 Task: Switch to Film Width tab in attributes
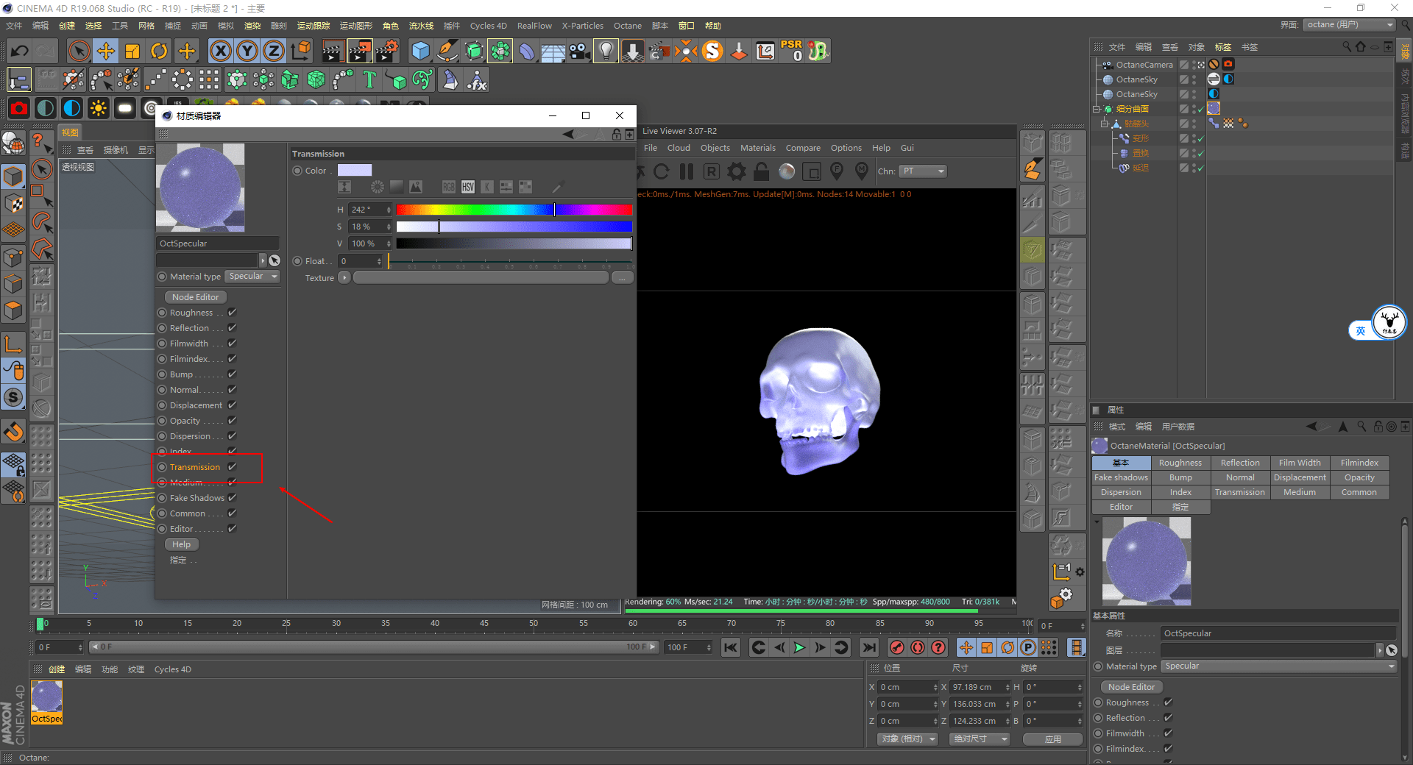point(1299,463)
